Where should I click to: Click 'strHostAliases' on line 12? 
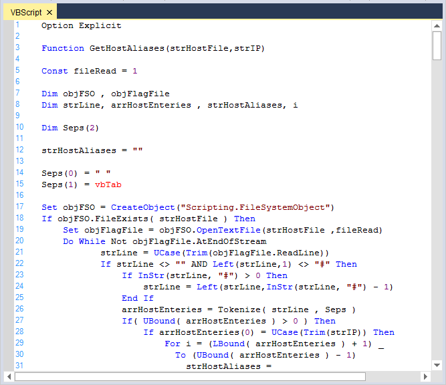[79, 150]
